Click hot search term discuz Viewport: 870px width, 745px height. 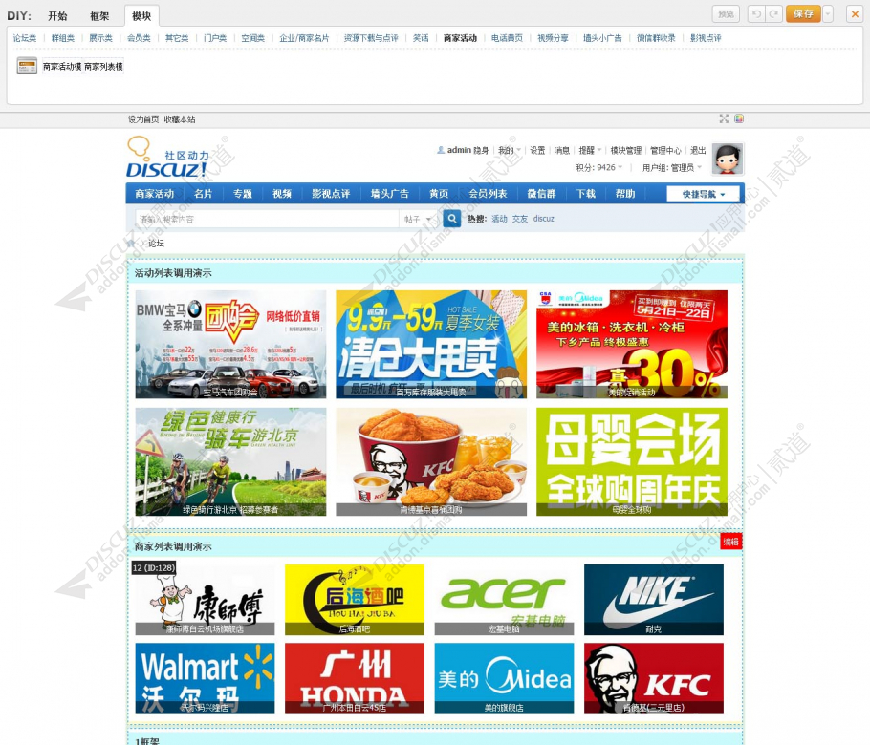[x=544, y=219]
